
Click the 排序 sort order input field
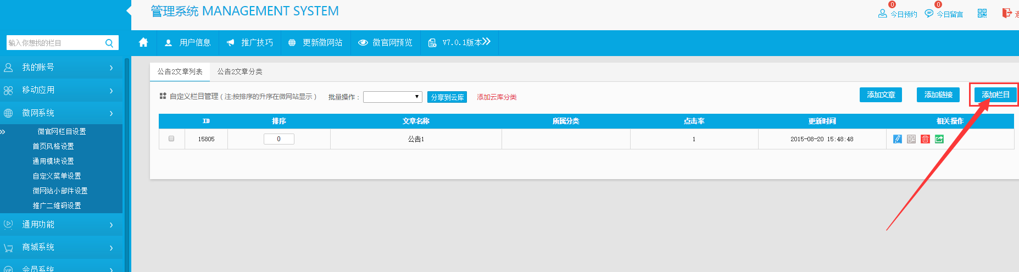click(x=279, y=139)
